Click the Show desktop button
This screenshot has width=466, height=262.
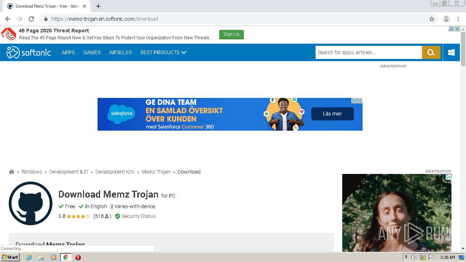462,257
